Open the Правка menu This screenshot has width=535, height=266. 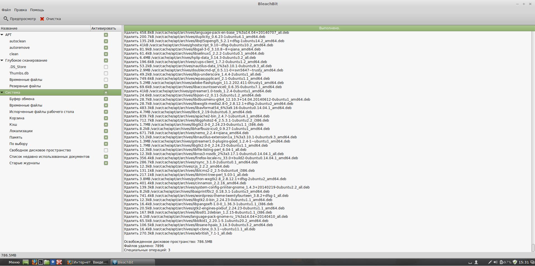(x=20, y=10)
